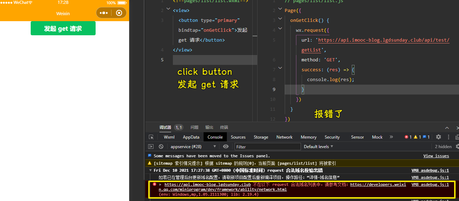Show more devtools tabs chevron
Viewport: 459px width, 201px height.
coord(391,137)
